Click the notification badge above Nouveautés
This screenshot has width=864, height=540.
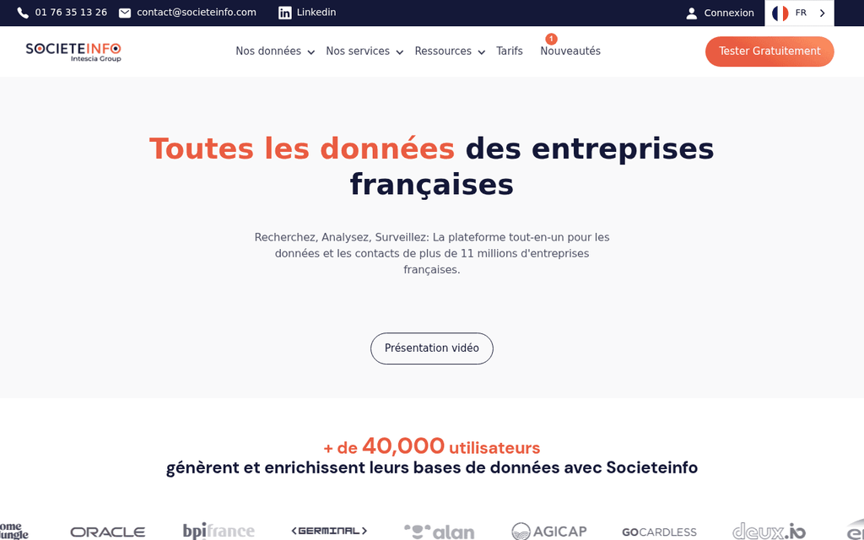[551, 39]
